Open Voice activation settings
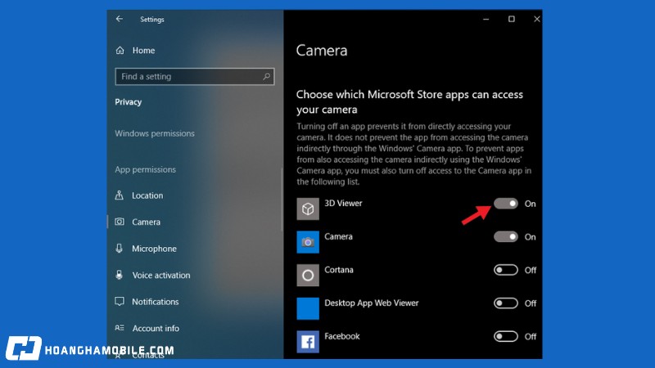The height and width of the screenshot is (368, 655). [161, 276]
